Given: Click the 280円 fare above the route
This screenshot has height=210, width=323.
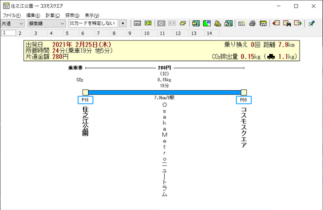Looking at the screenshot, I should tap(164, 67).
